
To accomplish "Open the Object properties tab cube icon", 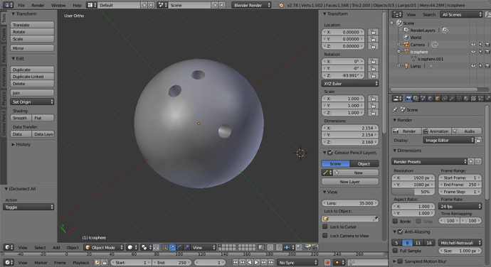I will (x=438, y=99).
